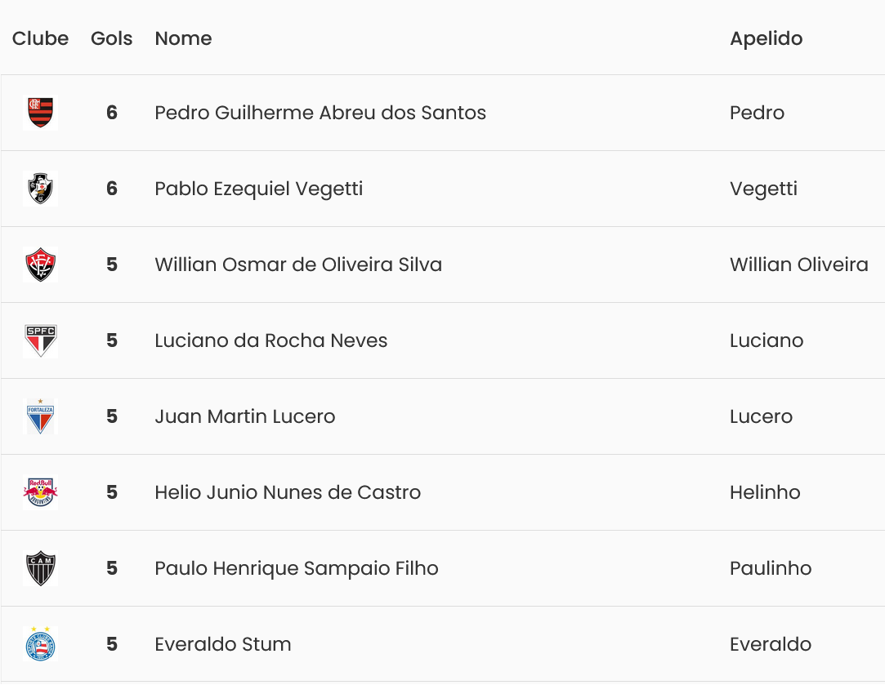Viewport: 885px width, 685px height.
Task: Click the Flamengo club crest
Action: click(x=40, y=113)
